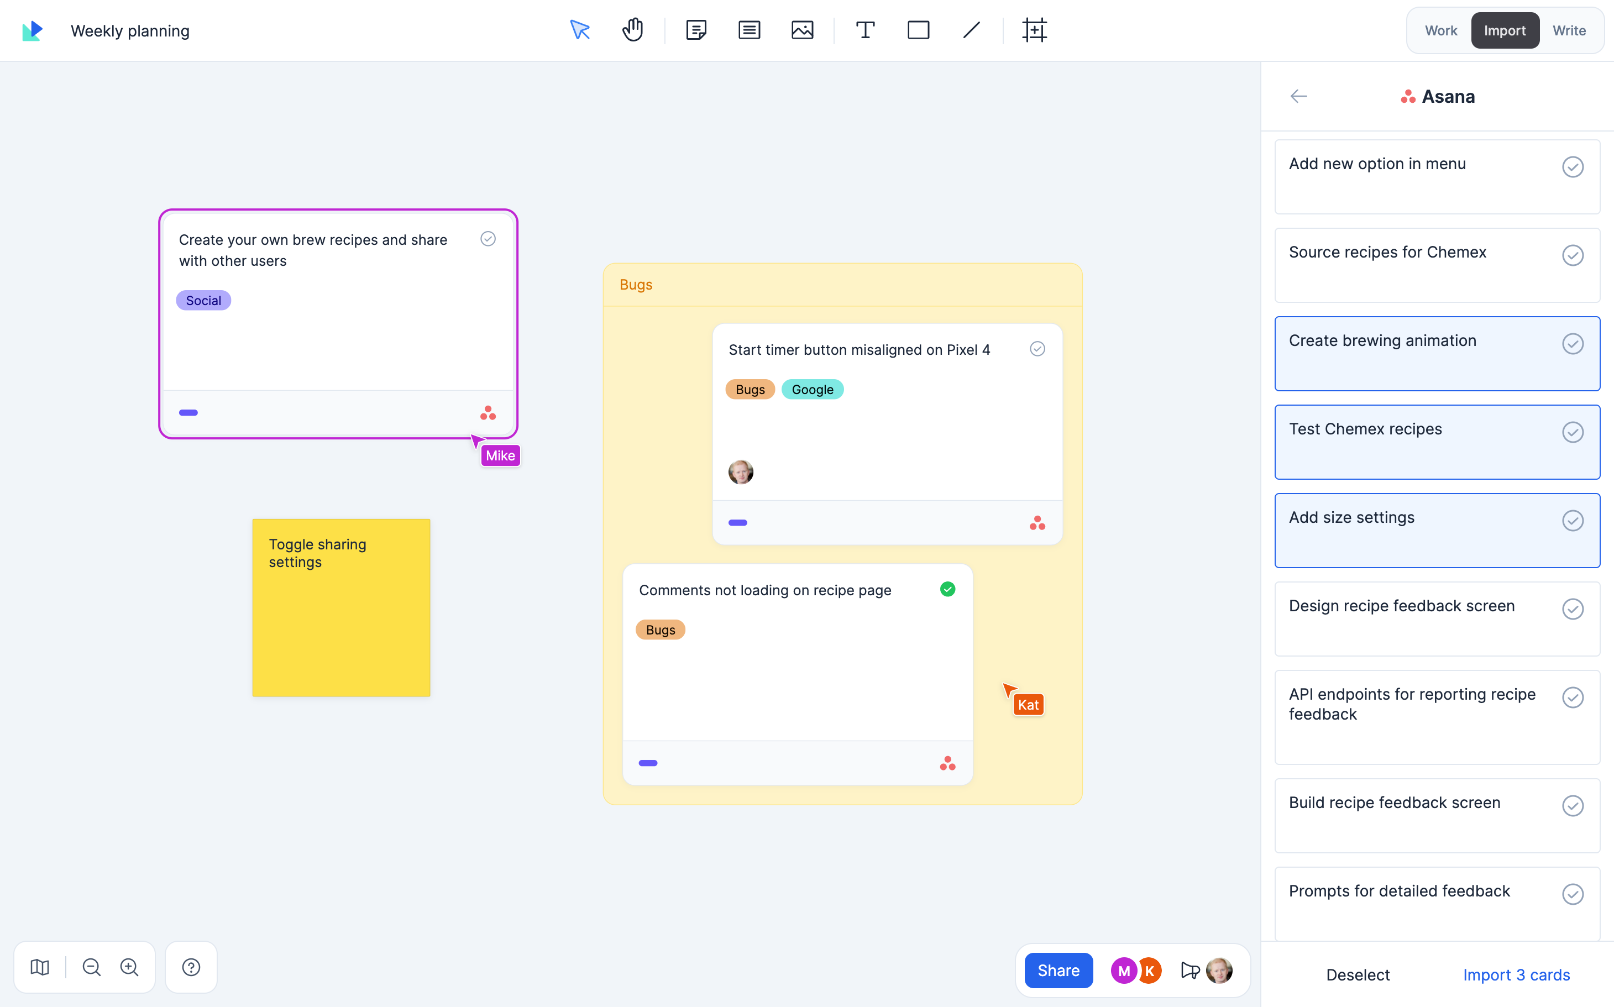The image size is (1614, 1007).
Task: Click Comments not loading on recipe page text
Action: tap(764, 590)
